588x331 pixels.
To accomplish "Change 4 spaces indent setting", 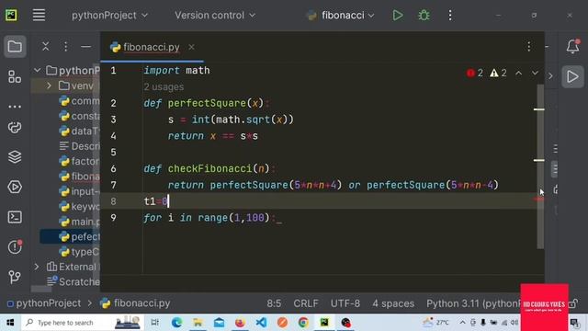I will (393, 303).
